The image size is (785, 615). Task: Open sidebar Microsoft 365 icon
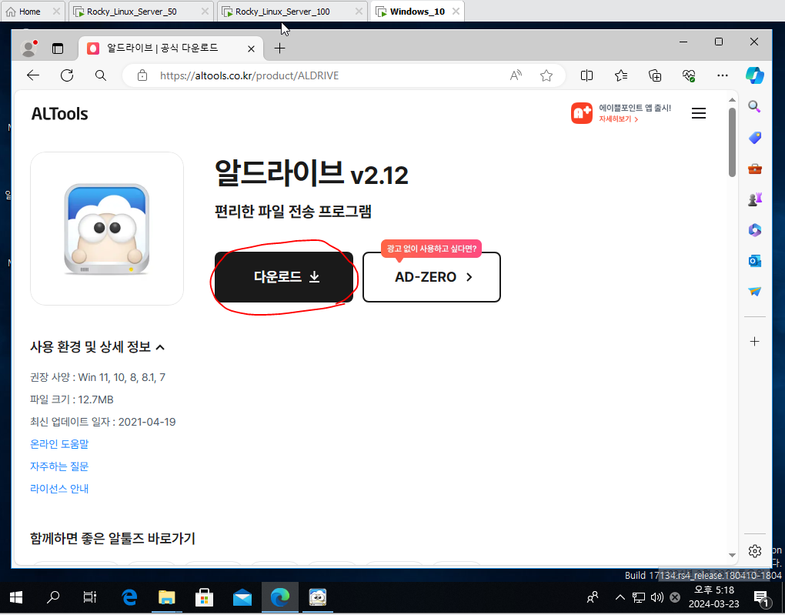(754, 230)
